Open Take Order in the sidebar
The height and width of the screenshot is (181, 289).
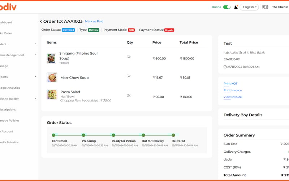point(6,33)
